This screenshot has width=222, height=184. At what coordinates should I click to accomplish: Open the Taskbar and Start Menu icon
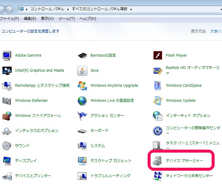158,145
